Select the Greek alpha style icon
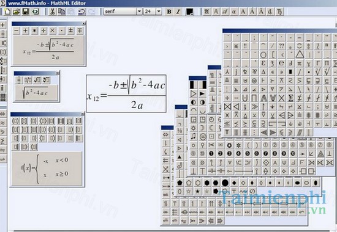 234,12
